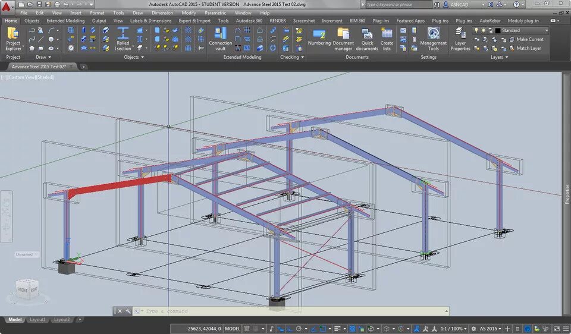This screenshot has width=571, height=334.
Task: Click the Make Current layer button
Action: coord(526,39)
